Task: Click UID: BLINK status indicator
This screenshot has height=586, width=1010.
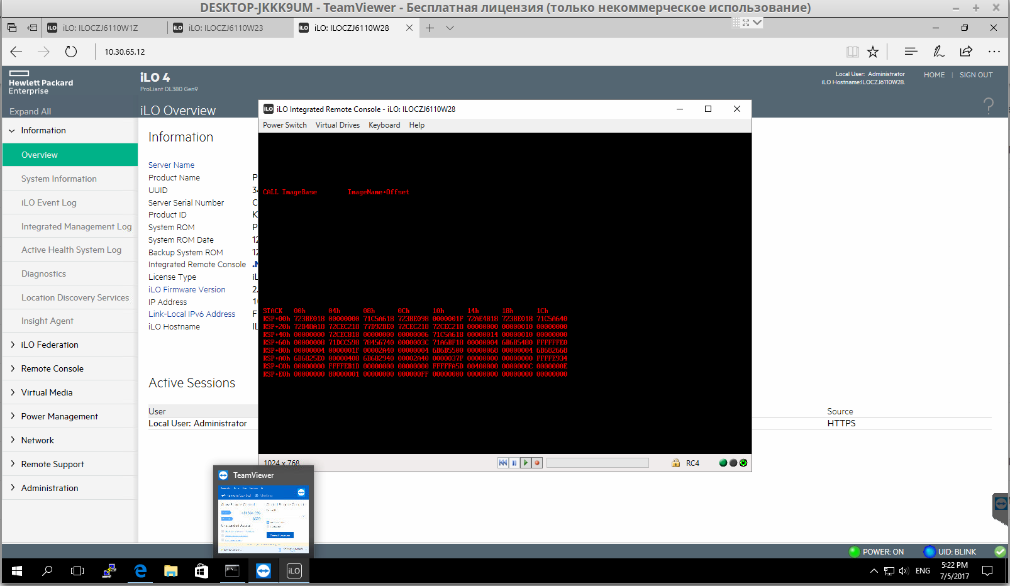Action: [950, 551]
